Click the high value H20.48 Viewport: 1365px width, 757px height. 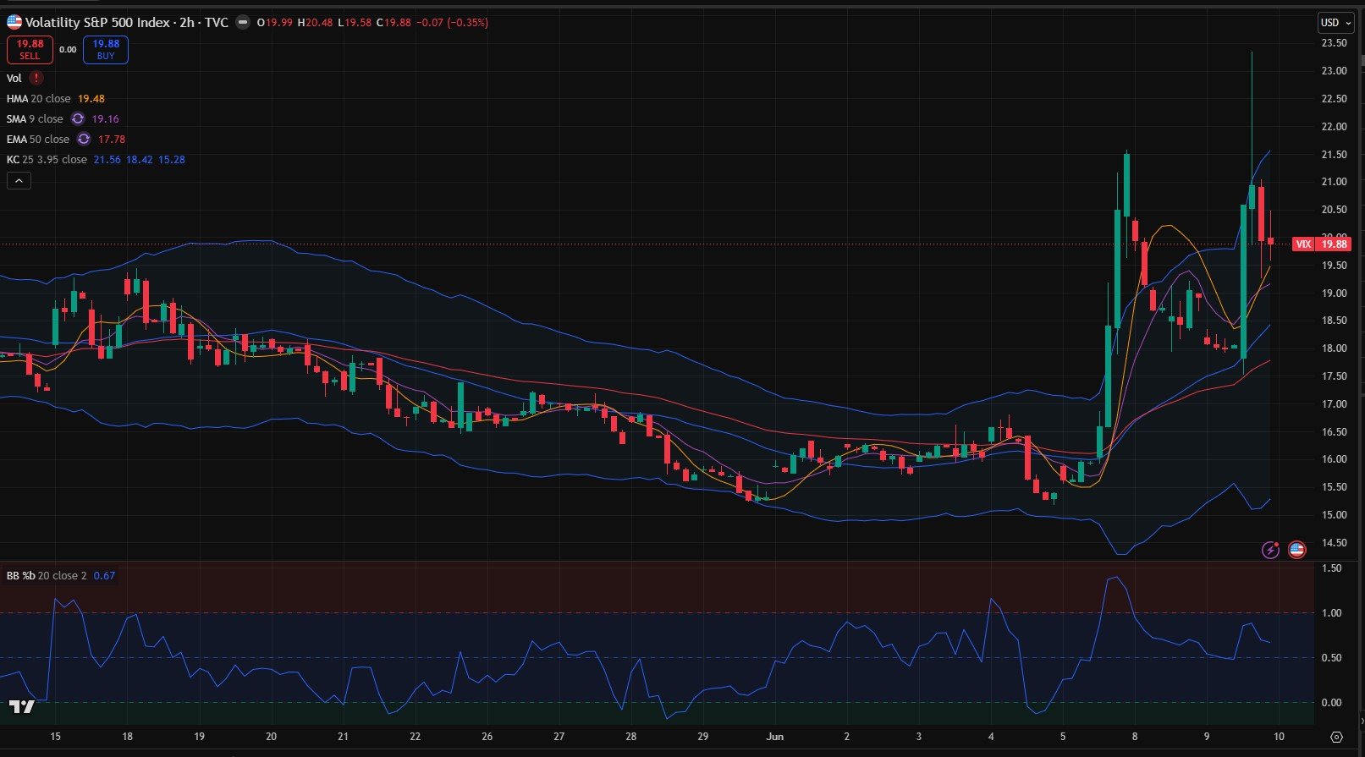click(315, 23)
